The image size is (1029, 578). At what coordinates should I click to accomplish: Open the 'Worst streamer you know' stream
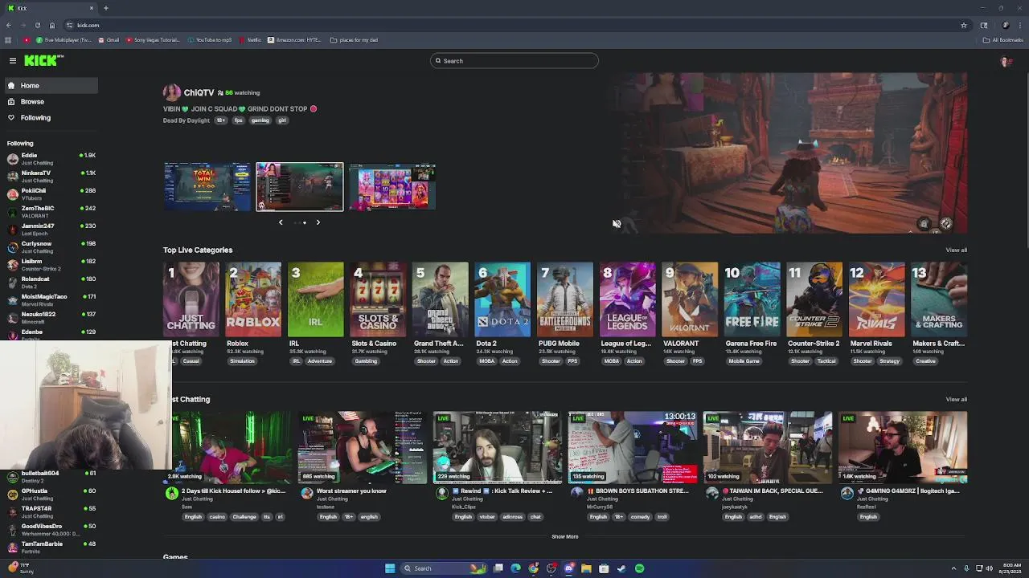pyautogui.click(x=362, y=448)
